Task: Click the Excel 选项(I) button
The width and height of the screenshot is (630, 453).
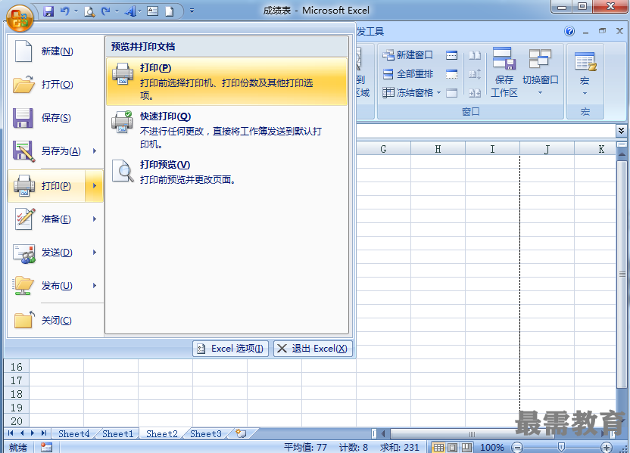Action: [231, 349]
